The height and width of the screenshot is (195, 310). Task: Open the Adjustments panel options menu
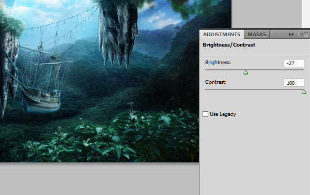(x=304, y=35)
